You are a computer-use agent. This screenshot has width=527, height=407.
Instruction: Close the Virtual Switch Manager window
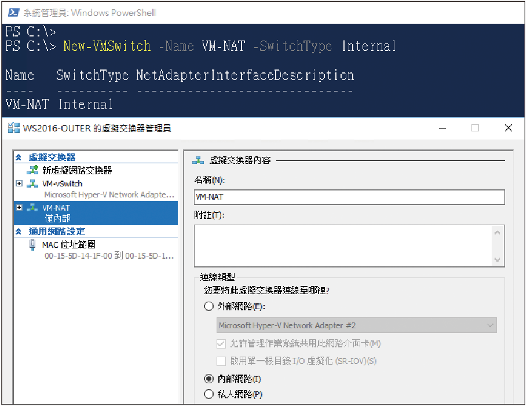point(508,128)
